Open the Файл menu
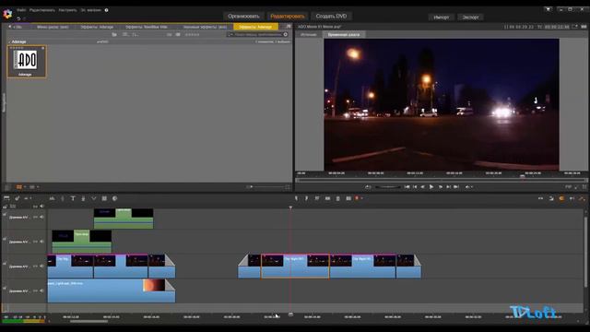The image size is (590, 332). [x=21, y=10]
